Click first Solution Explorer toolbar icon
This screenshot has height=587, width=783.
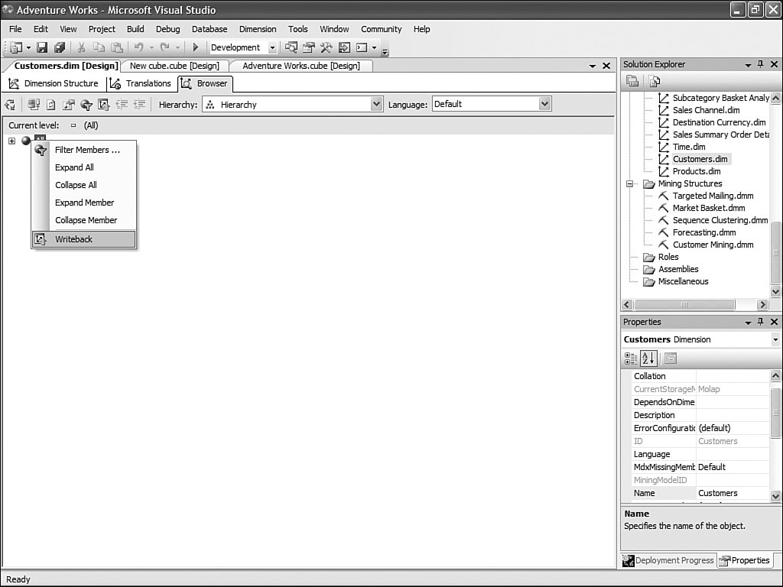click(x=632, y=81)
